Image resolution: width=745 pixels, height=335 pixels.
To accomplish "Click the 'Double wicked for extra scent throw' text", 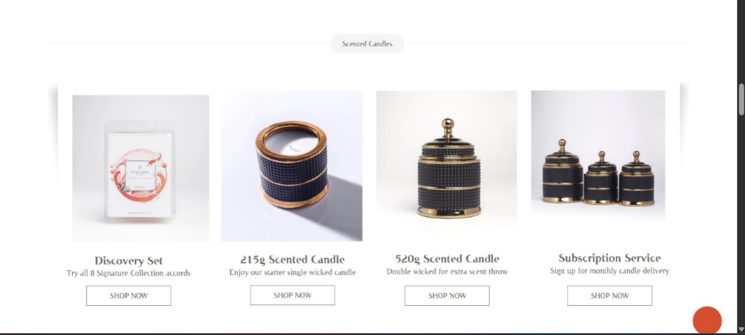I will pyautogui.click(x=447, y=271).
